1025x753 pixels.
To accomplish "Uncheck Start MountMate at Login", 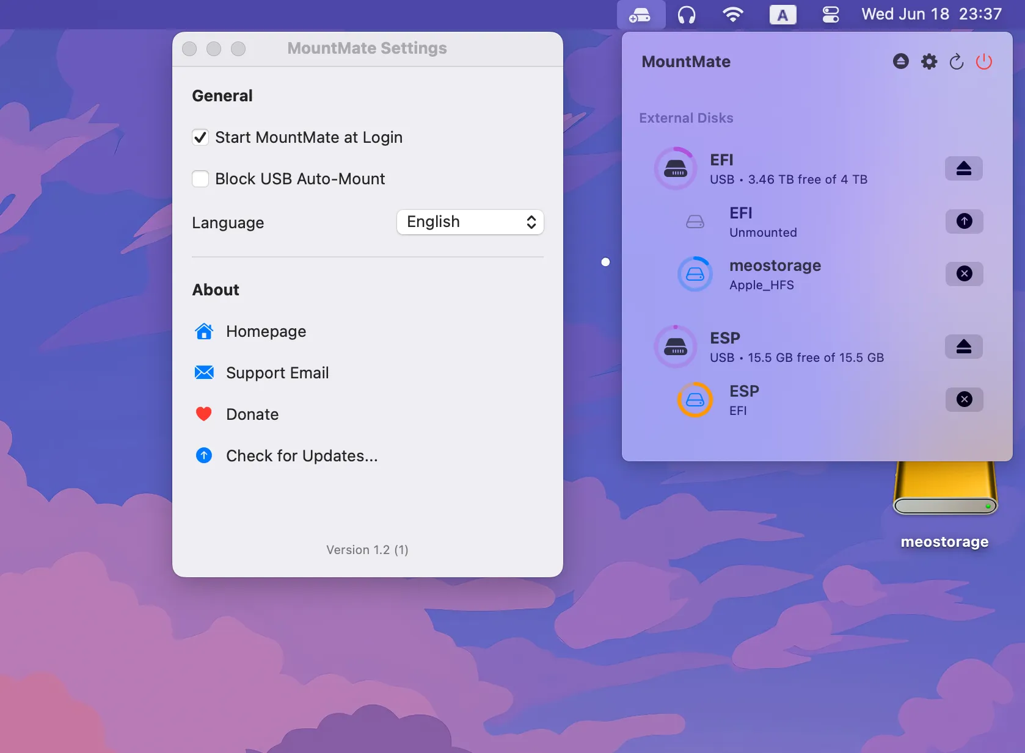I will pos(200,137).
